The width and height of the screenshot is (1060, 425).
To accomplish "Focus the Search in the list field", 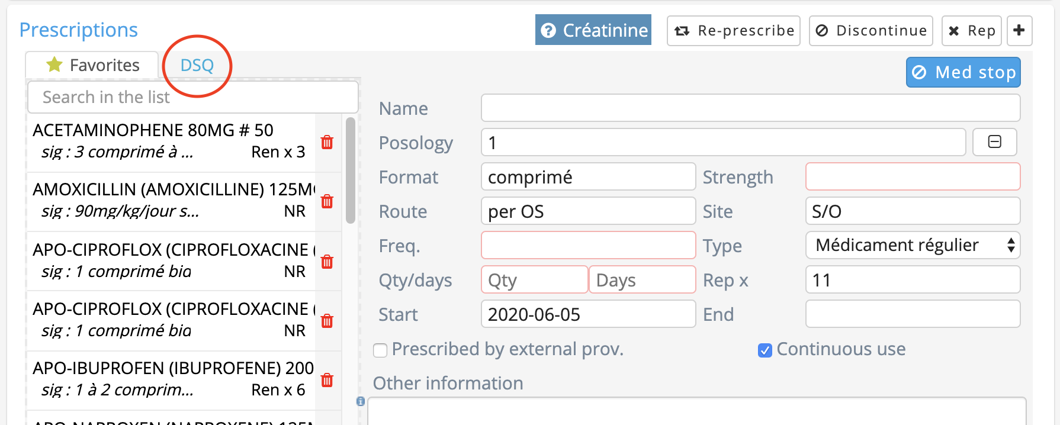I will point(192,97).
